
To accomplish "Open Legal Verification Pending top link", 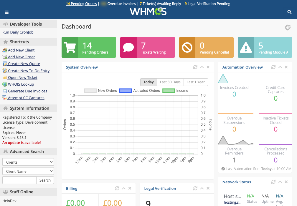I will (x=207, y=4).
